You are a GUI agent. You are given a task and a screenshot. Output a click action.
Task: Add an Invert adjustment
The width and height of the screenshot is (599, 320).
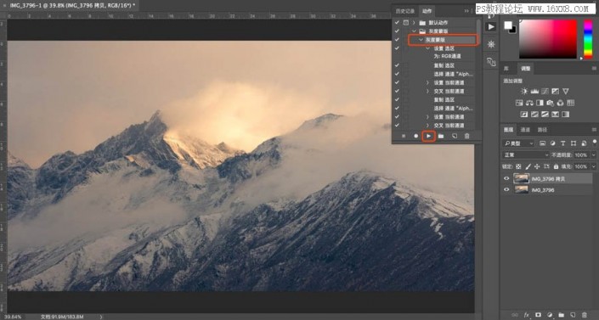524,115
